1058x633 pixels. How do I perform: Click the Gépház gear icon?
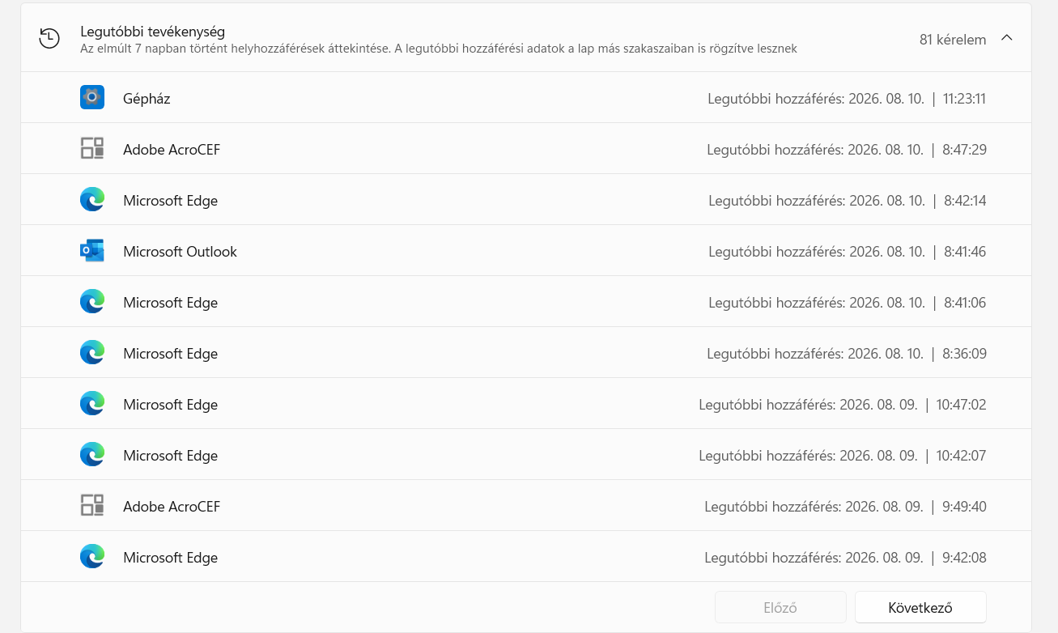[x=92, y=98]
